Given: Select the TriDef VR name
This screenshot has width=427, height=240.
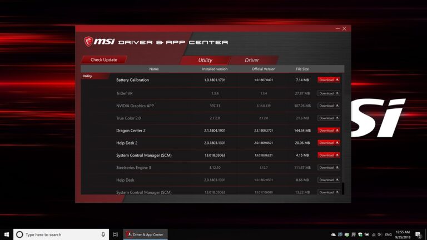Looking at the screenshot, I should (125, 93).
